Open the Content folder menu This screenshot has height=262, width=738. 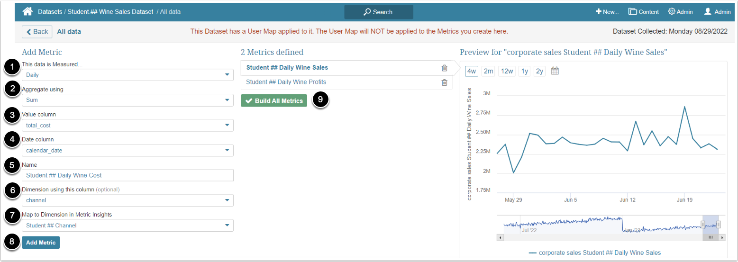643,12
